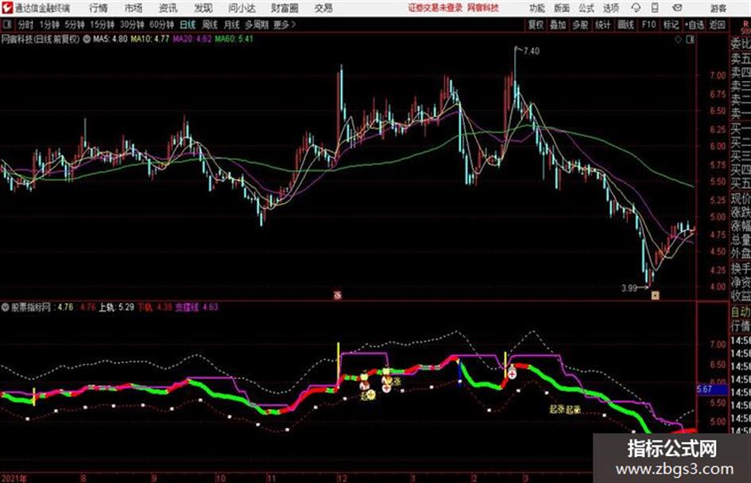Click the small marker icon below the 3.99 low

point(655,296)
